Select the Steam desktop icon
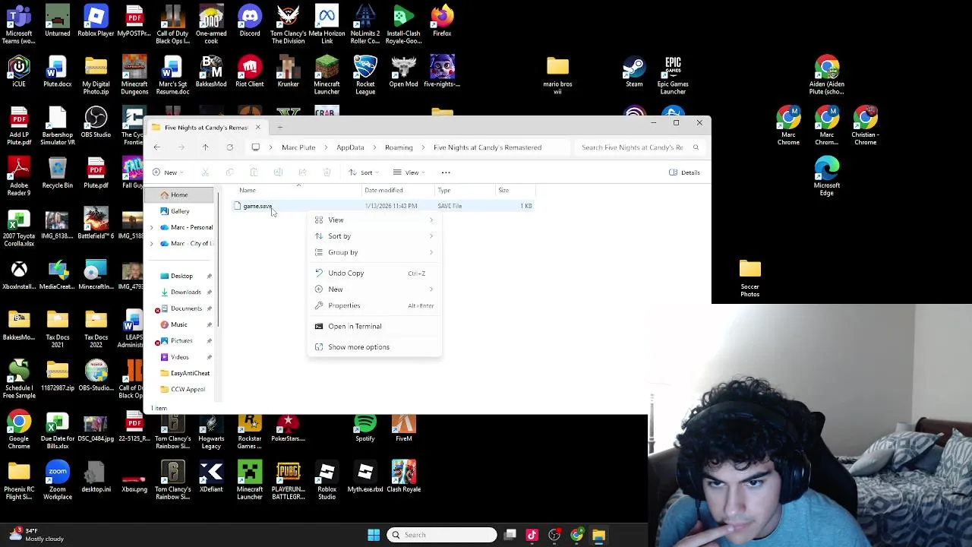Viewport: 972px width, 547px height. (x=634, y=71)
